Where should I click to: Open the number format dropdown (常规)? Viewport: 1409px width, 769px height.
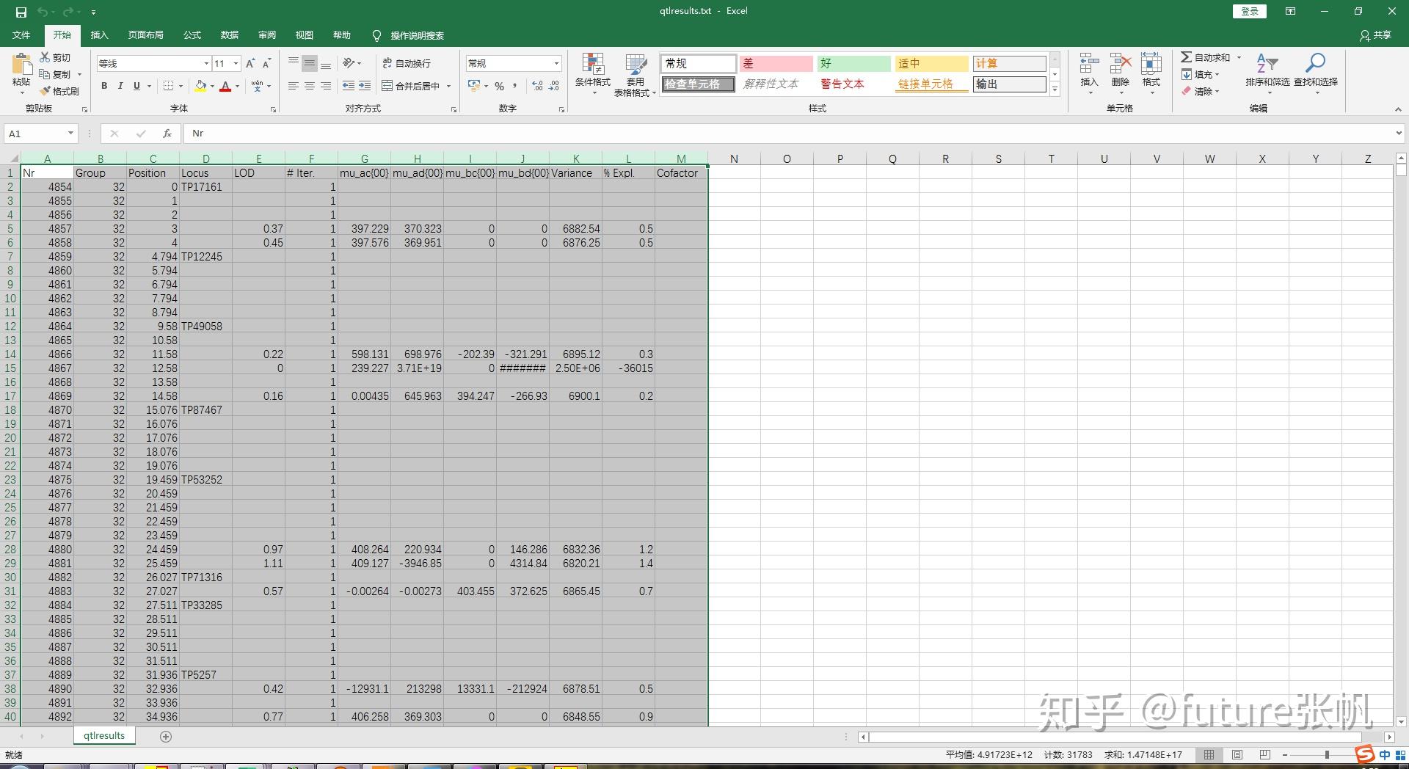point(556,64)
